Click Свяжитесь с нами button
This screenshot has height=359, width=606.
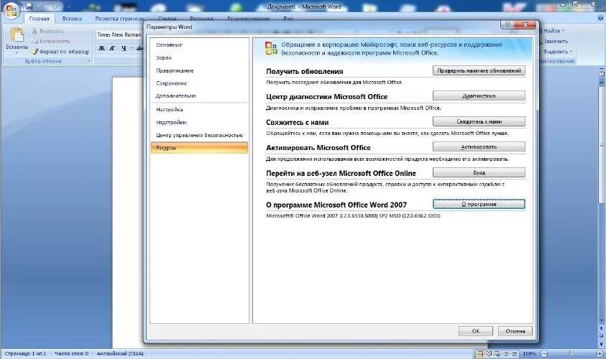[479, 121]
